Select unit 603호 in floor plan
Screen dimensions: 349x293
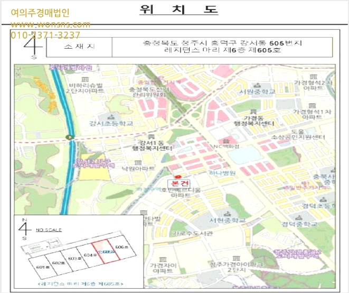point(75,259)
